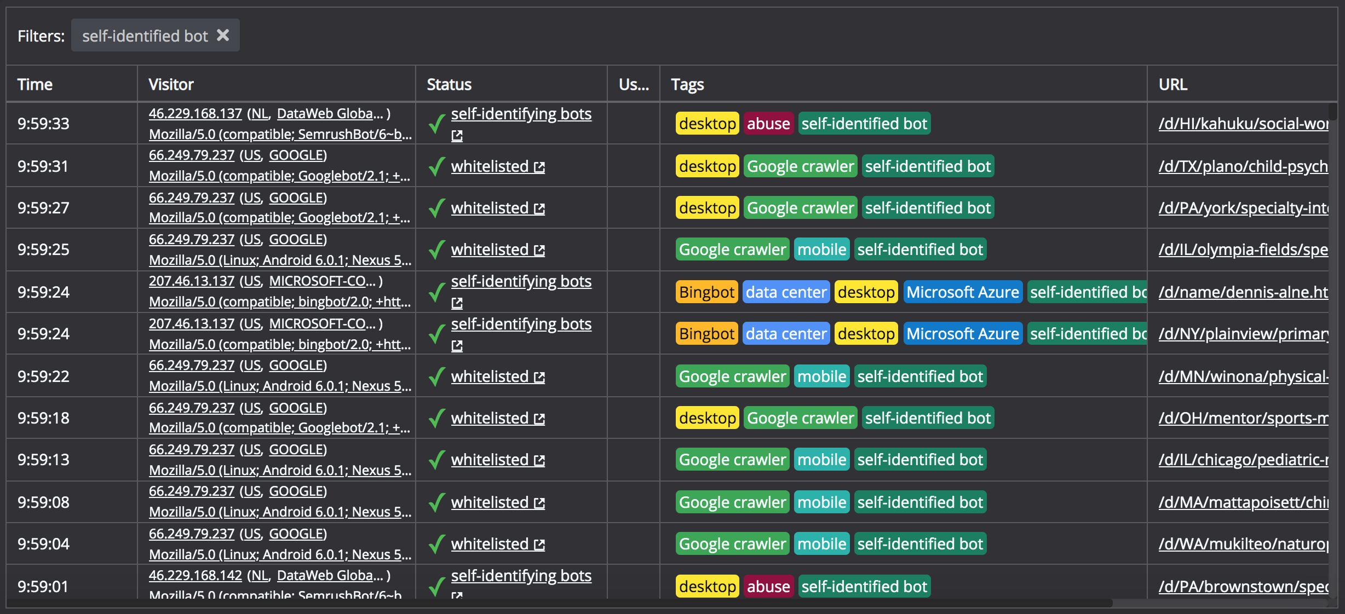Click green checkmark in the 9:59:18 row
The width and height of the screenshot is (1345, 614).
(x=436, y=418)
